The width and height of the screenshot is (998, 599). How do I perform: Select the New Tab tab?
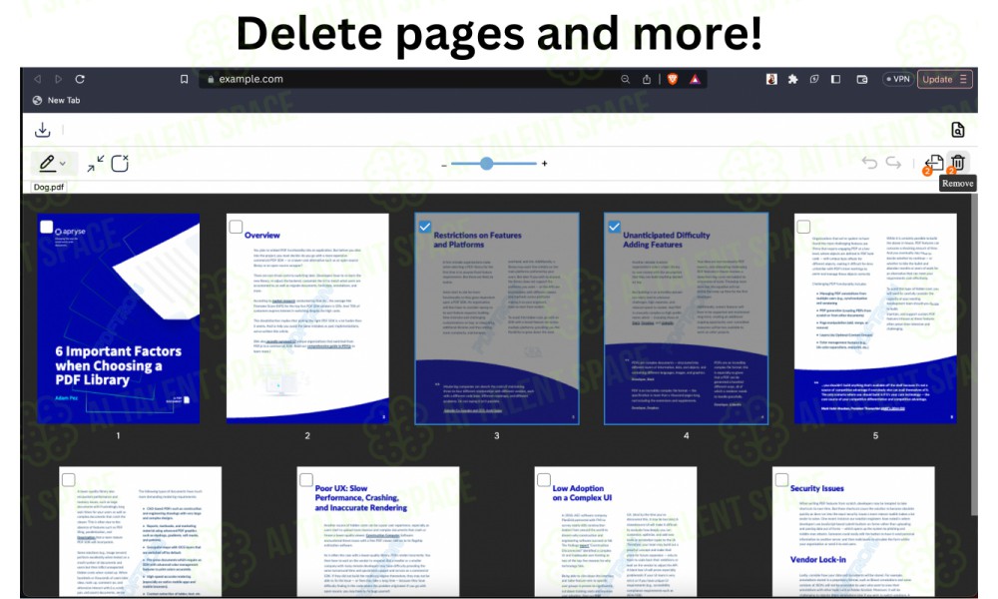click(56, 100)
